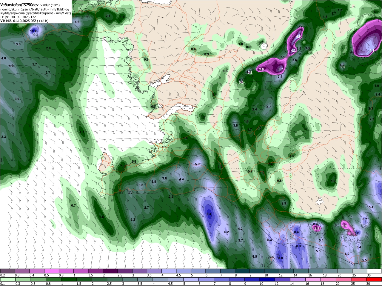This screenshot has height=286, width=382.
Task: Click the 'VT: Mið. 01.10.2025 06Z (+18 h)' line
Action: pos(24,21)
